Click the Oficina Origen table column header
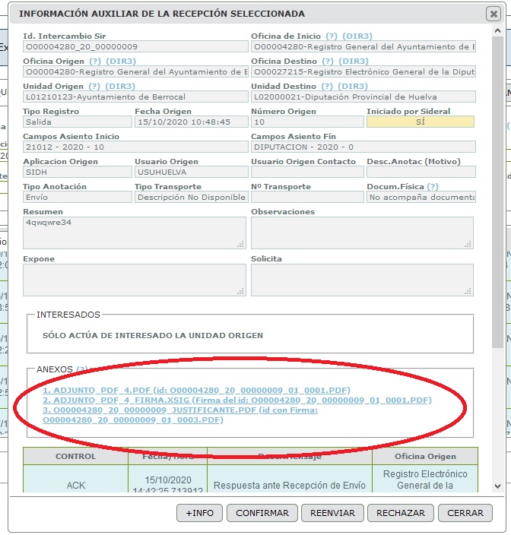Image resolution: width=511 pixels, height=535 pixels. pyautogui.click(x=425, y=456)
